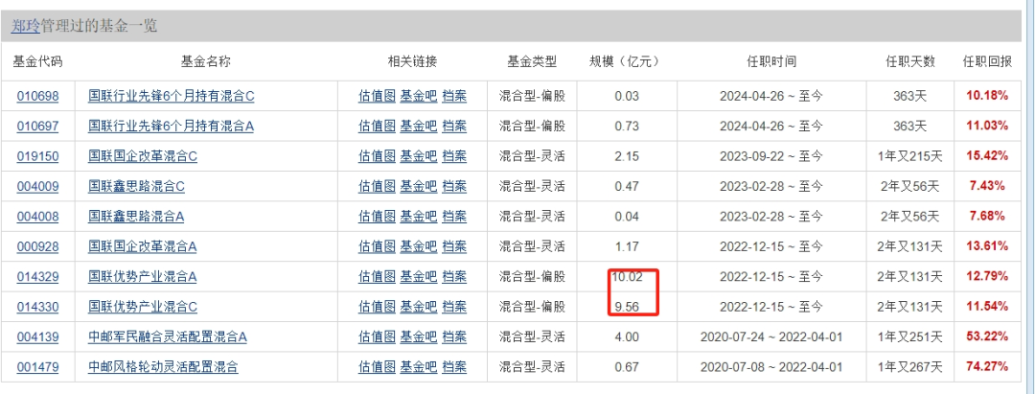
Task: Open fund code 001479 link
Action: pos(38,366)
